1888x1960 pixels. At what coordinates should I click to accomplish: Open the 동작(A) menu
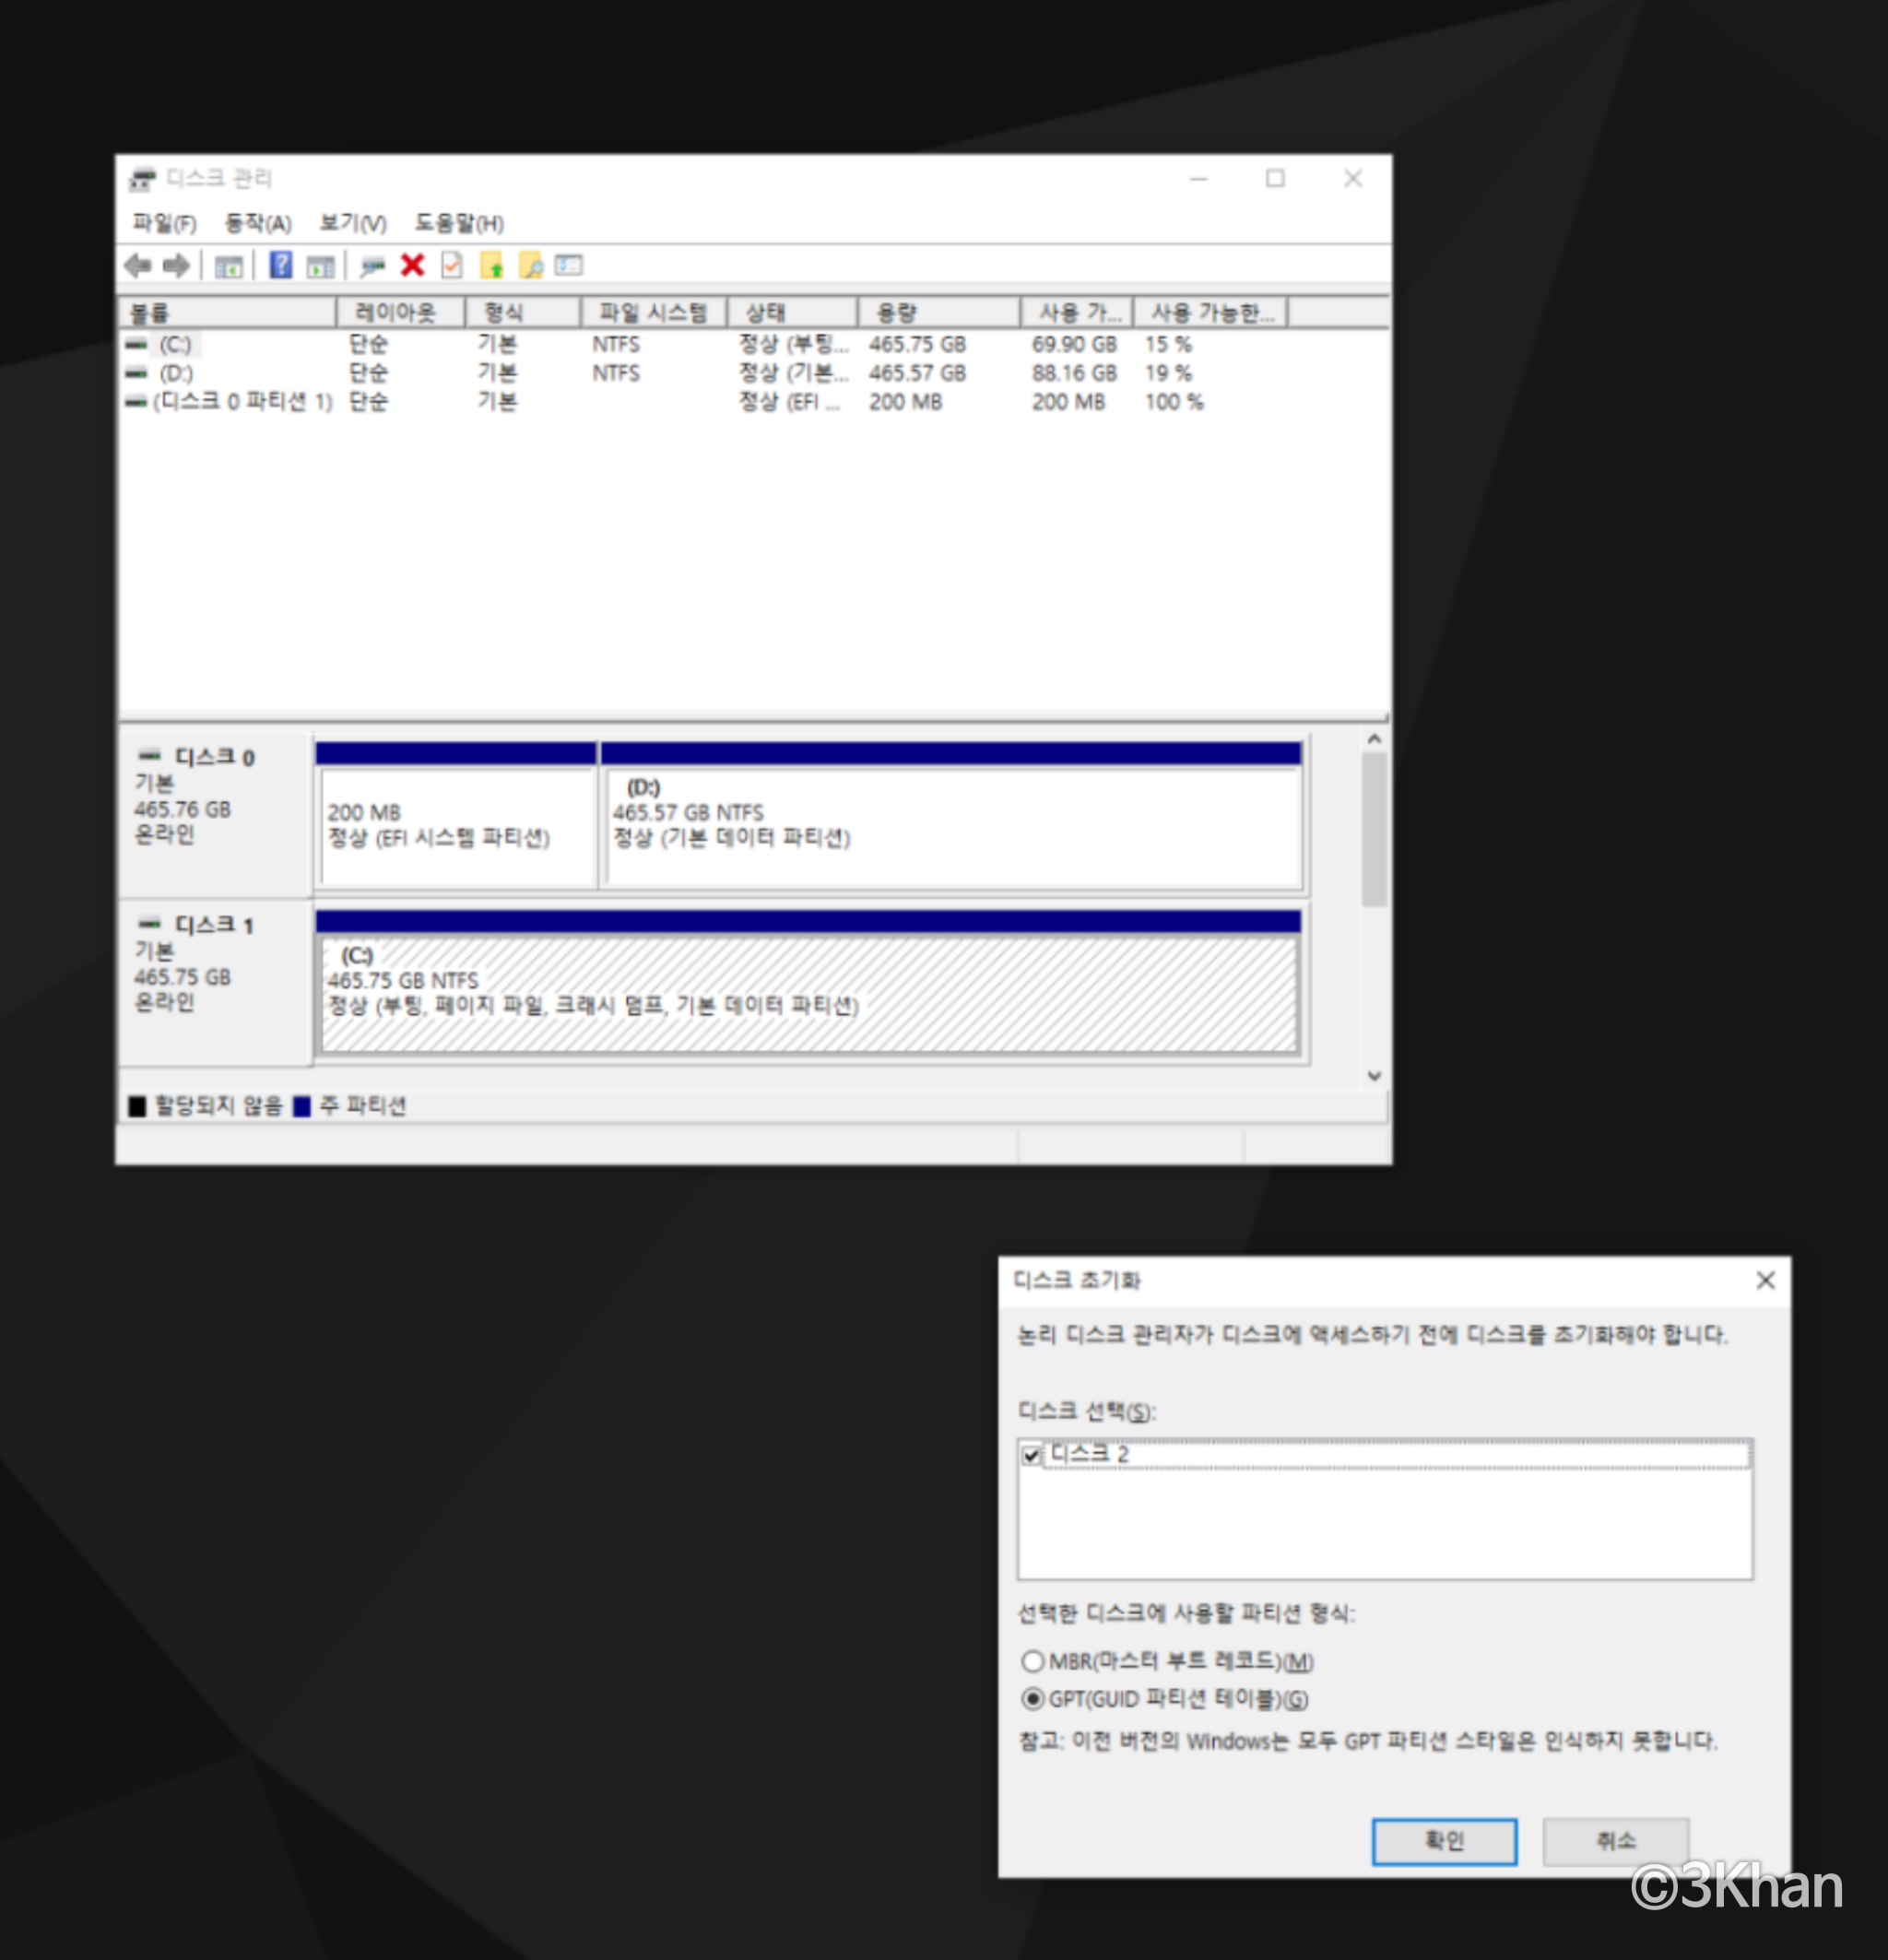coord(258,223)
